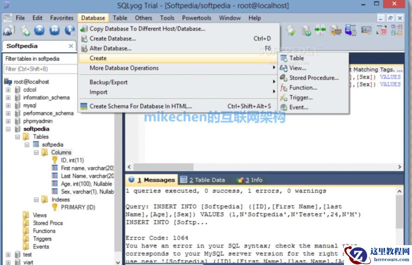Viewport: 412px width, 265px height.
Task: Switch to the Info tab
Action: (x=250, y=180)
